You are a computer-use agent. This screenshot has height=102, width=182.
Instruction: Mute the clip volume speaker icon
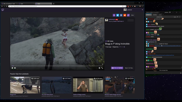[x=15, y=68]
